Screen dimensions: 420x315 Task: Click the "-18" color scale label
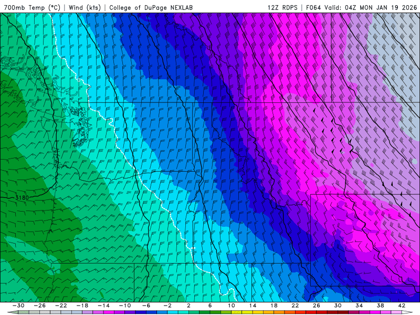(82, 306)
